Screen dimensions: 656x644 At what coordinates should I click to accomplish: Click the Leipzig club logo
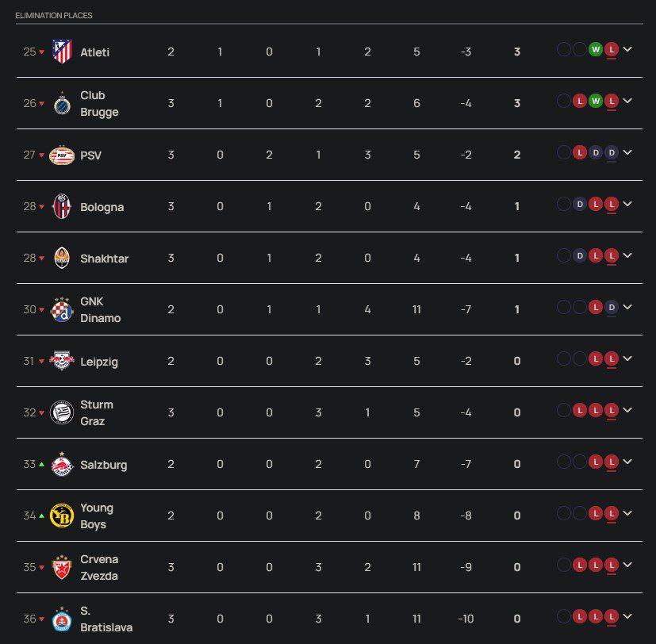click(61, 361)
